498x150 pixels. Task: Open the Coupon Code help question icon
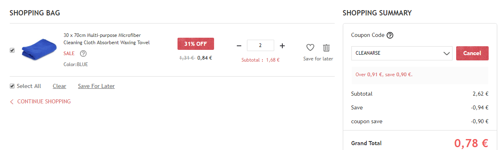pos(390,35)
